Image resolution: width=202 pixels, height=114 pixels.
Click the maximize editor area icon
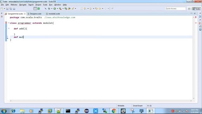click(195, 13)
